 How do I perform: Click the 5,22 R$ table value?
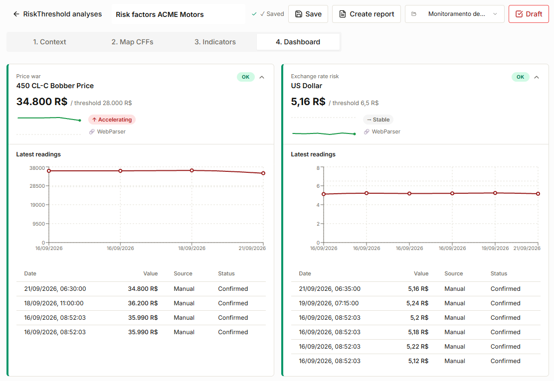pos(417,347)
